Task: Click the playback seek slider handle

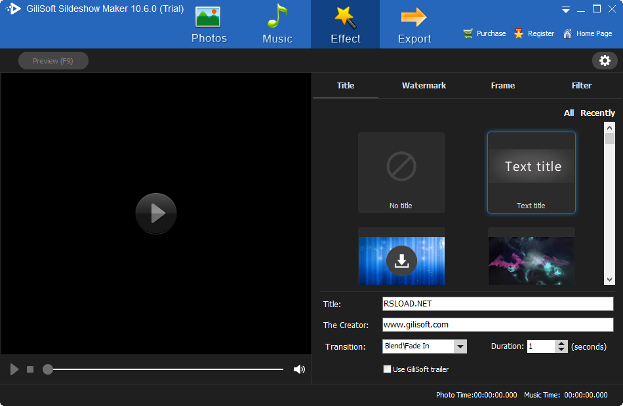Action: (48, 369)
